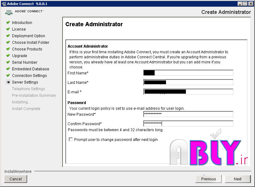Click the green checkmark beside Deployment Option
255x187 pixels.
[x=8, y=36]
